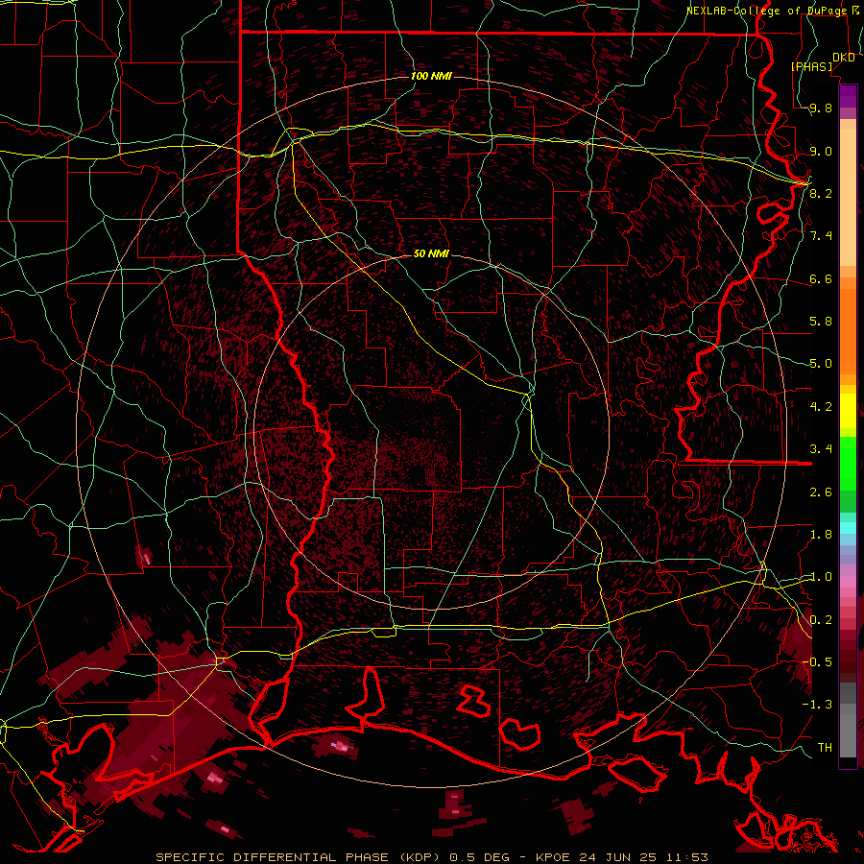Click the 6.6 scale value
This screenshot has width=864, height=864.
[821, 279]
